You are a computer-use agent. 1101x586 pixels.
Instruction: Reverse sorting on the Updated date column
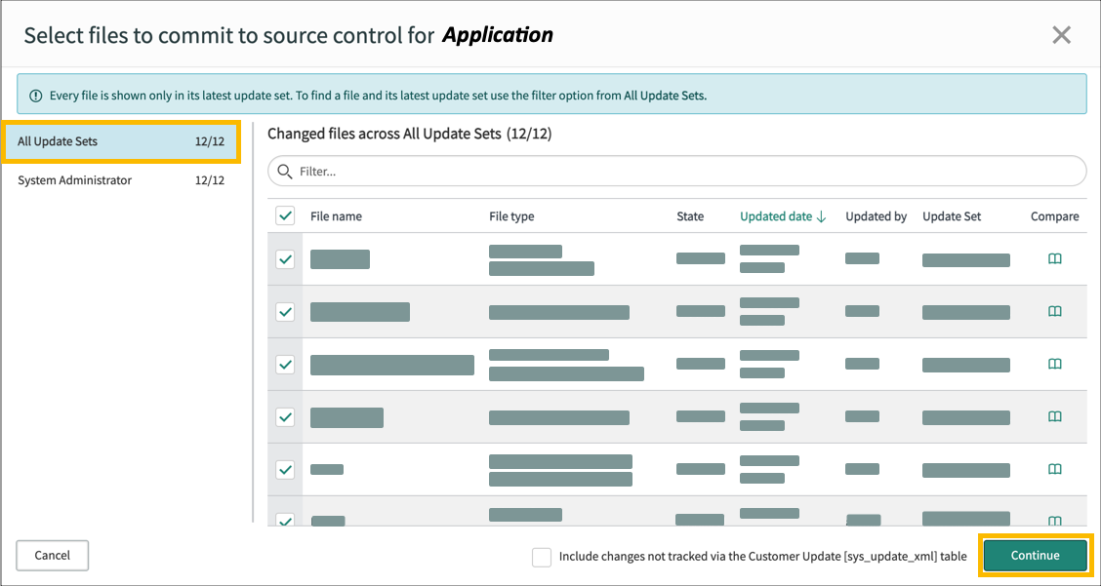coord(783,215)
